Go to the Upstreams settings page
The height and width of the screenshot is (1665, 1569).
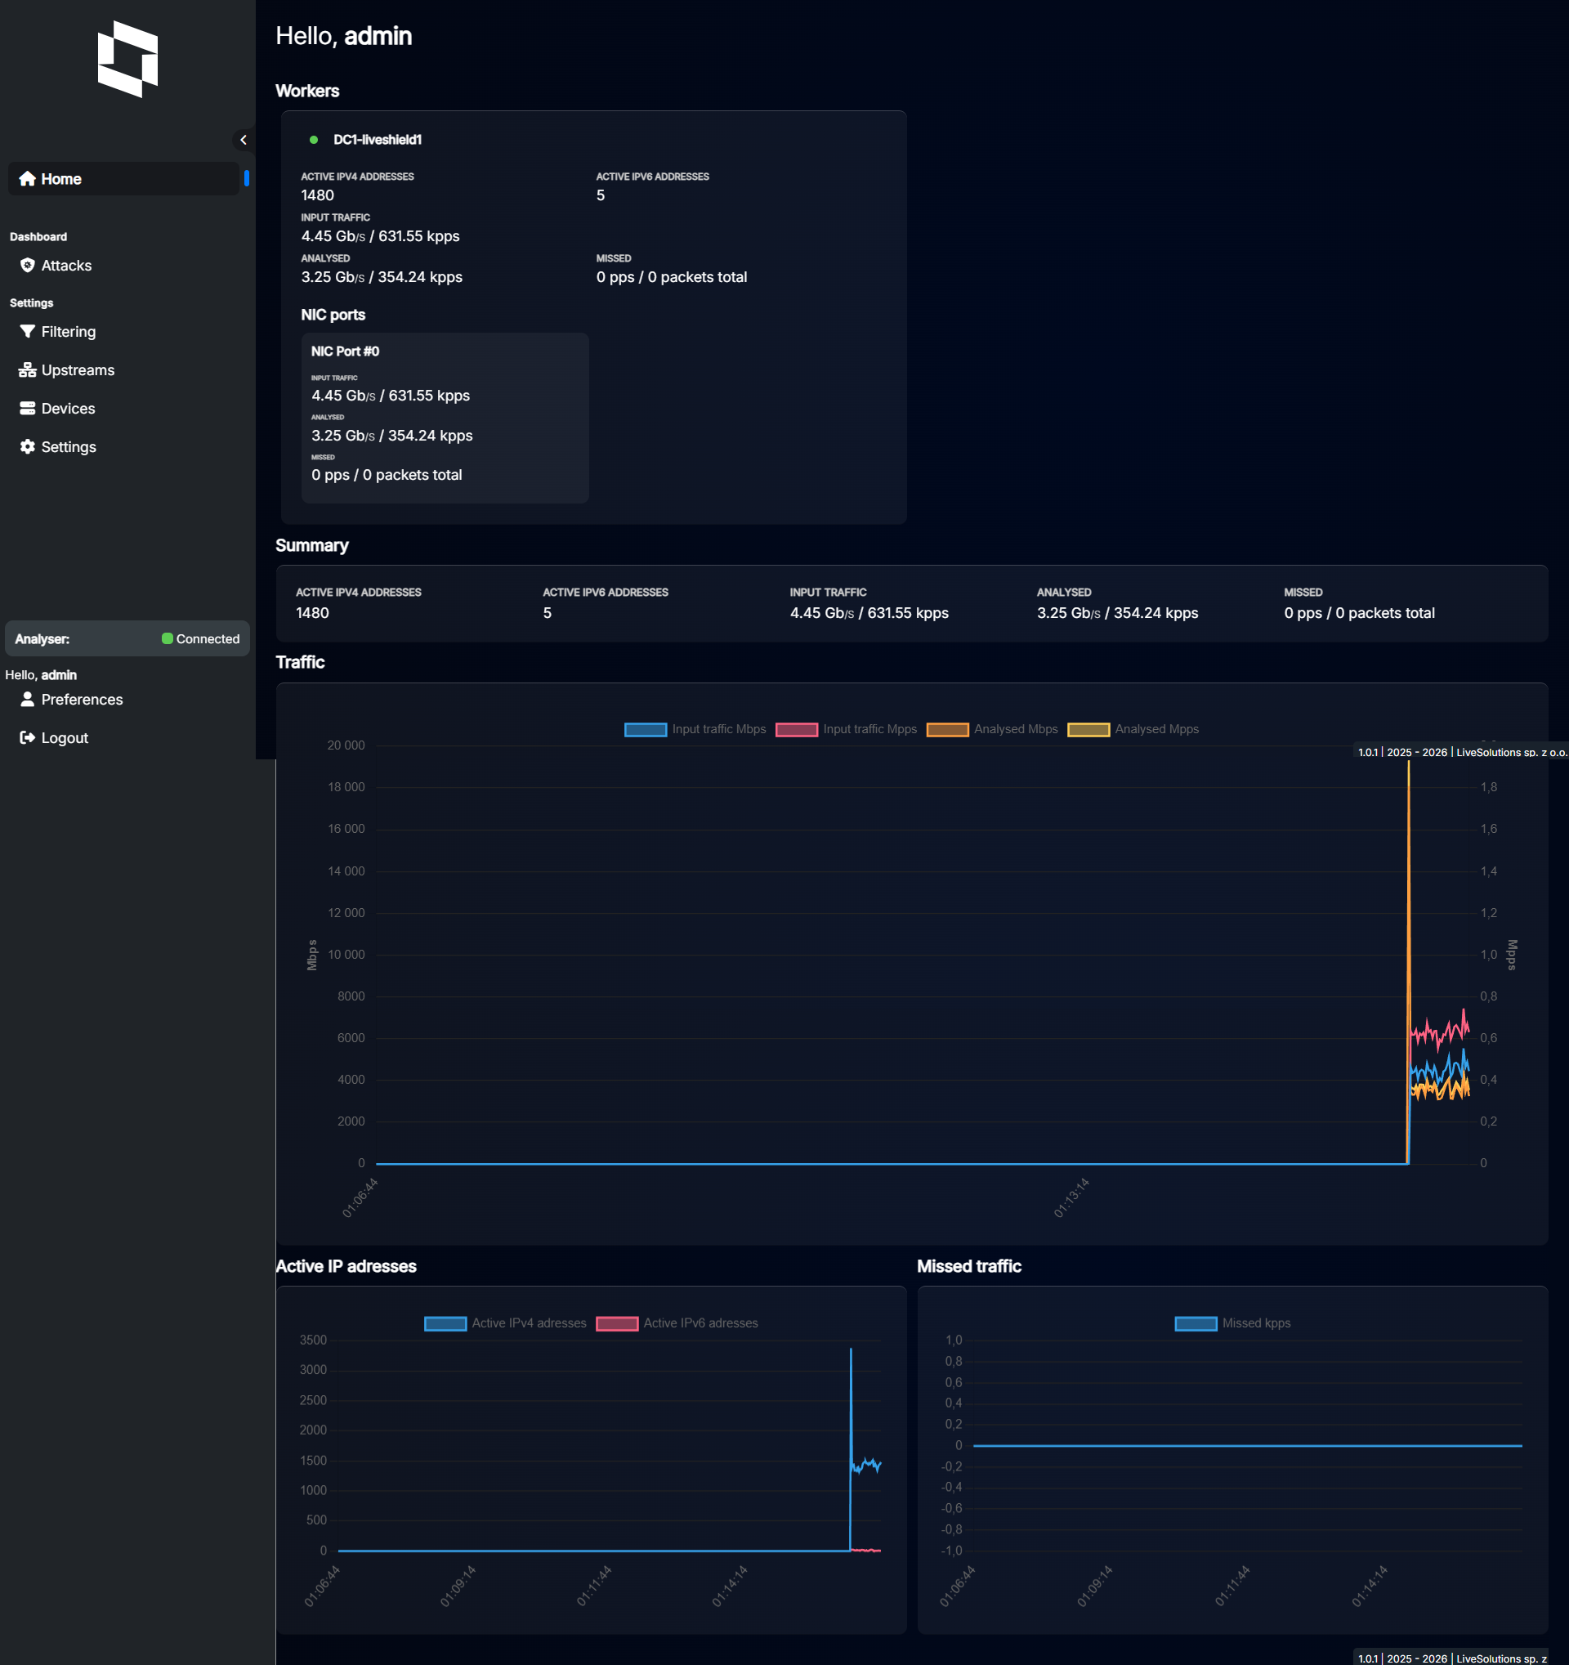tap(78, 370)
